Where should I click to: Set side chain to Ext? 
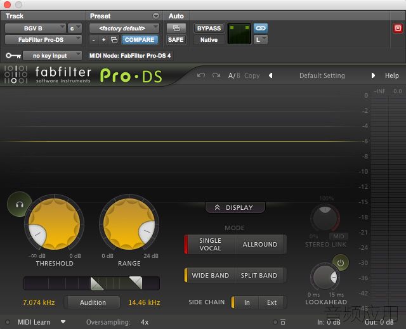272,302
